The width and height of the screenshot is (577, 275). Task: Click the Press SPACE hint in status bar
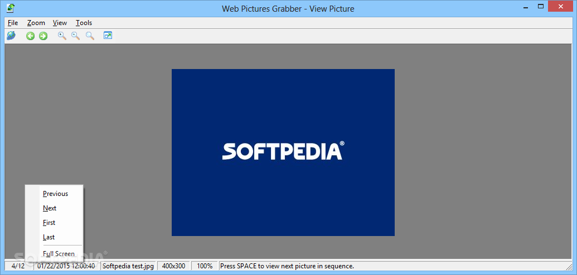click(287, 266)
